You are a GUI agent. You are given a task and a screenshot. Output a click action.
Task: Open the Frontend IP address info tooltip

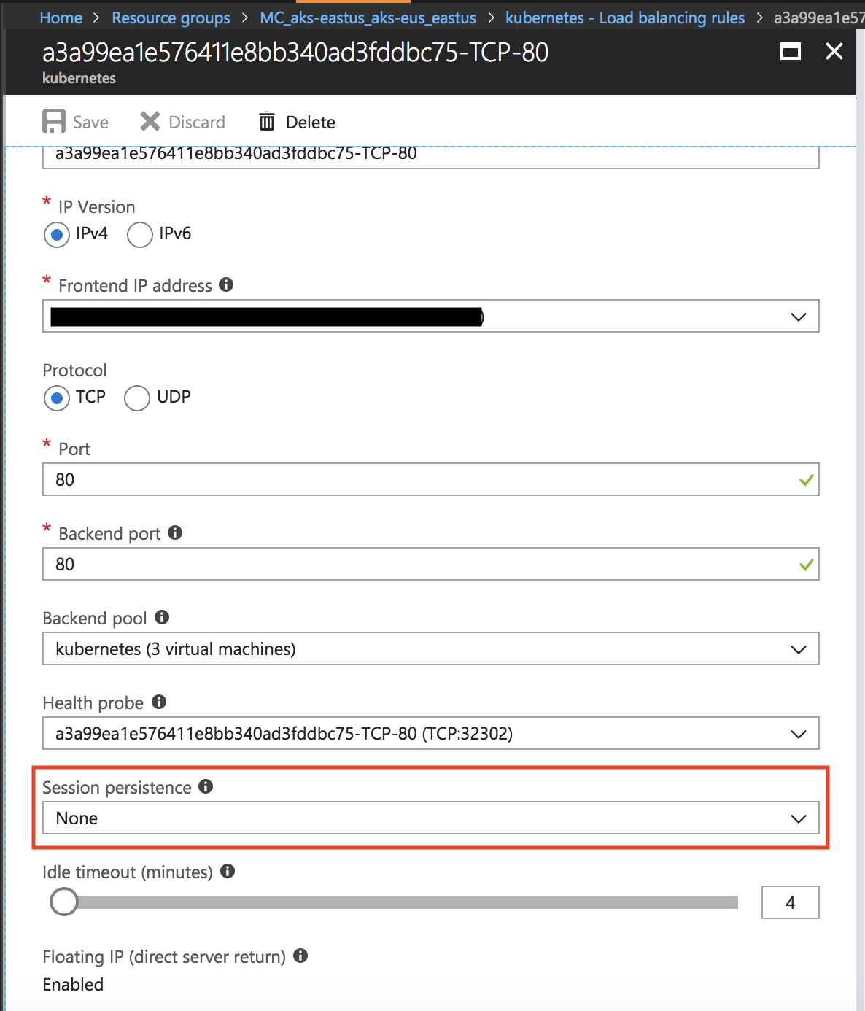coord(226,284)
